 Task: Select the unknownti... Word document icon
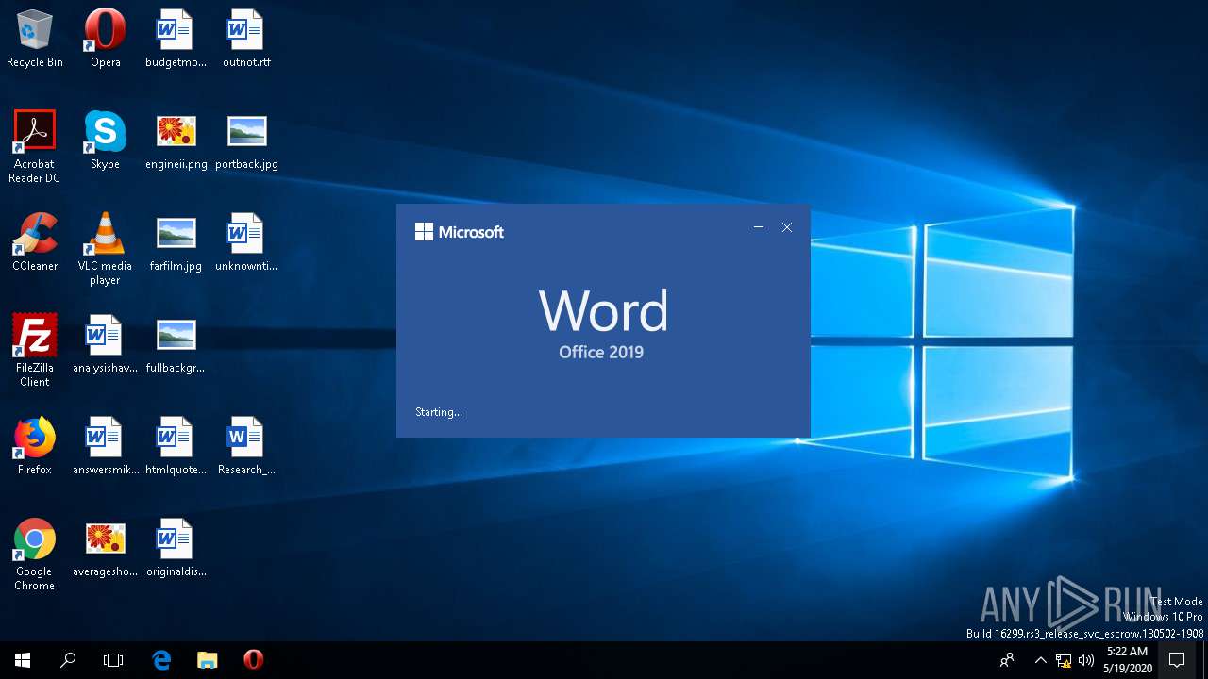point(246,242)
